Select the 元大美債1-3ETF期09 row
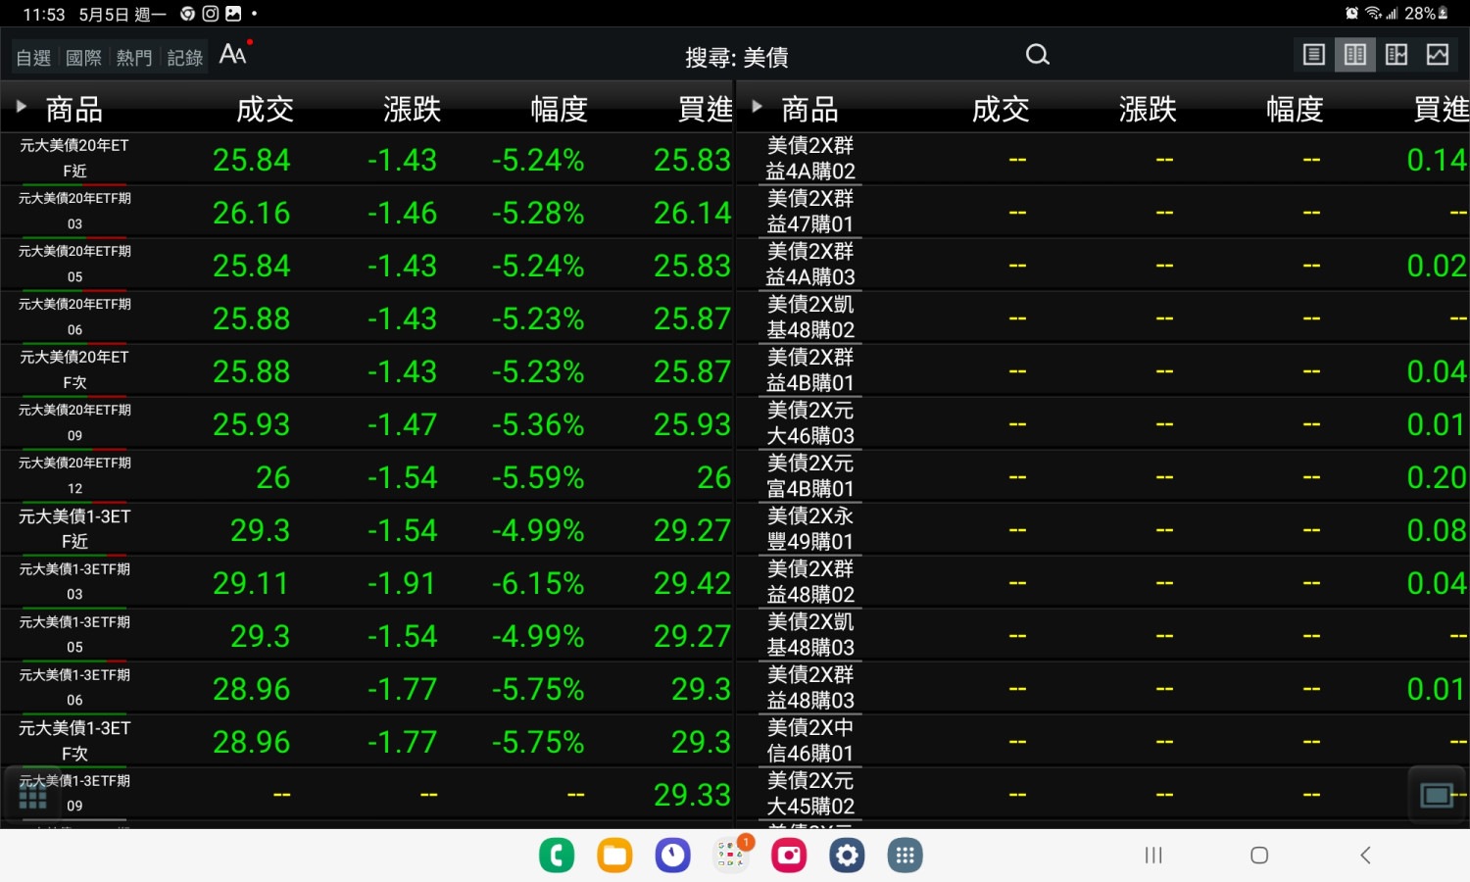Screen dimensions: 1470x882 click(367, 794)
